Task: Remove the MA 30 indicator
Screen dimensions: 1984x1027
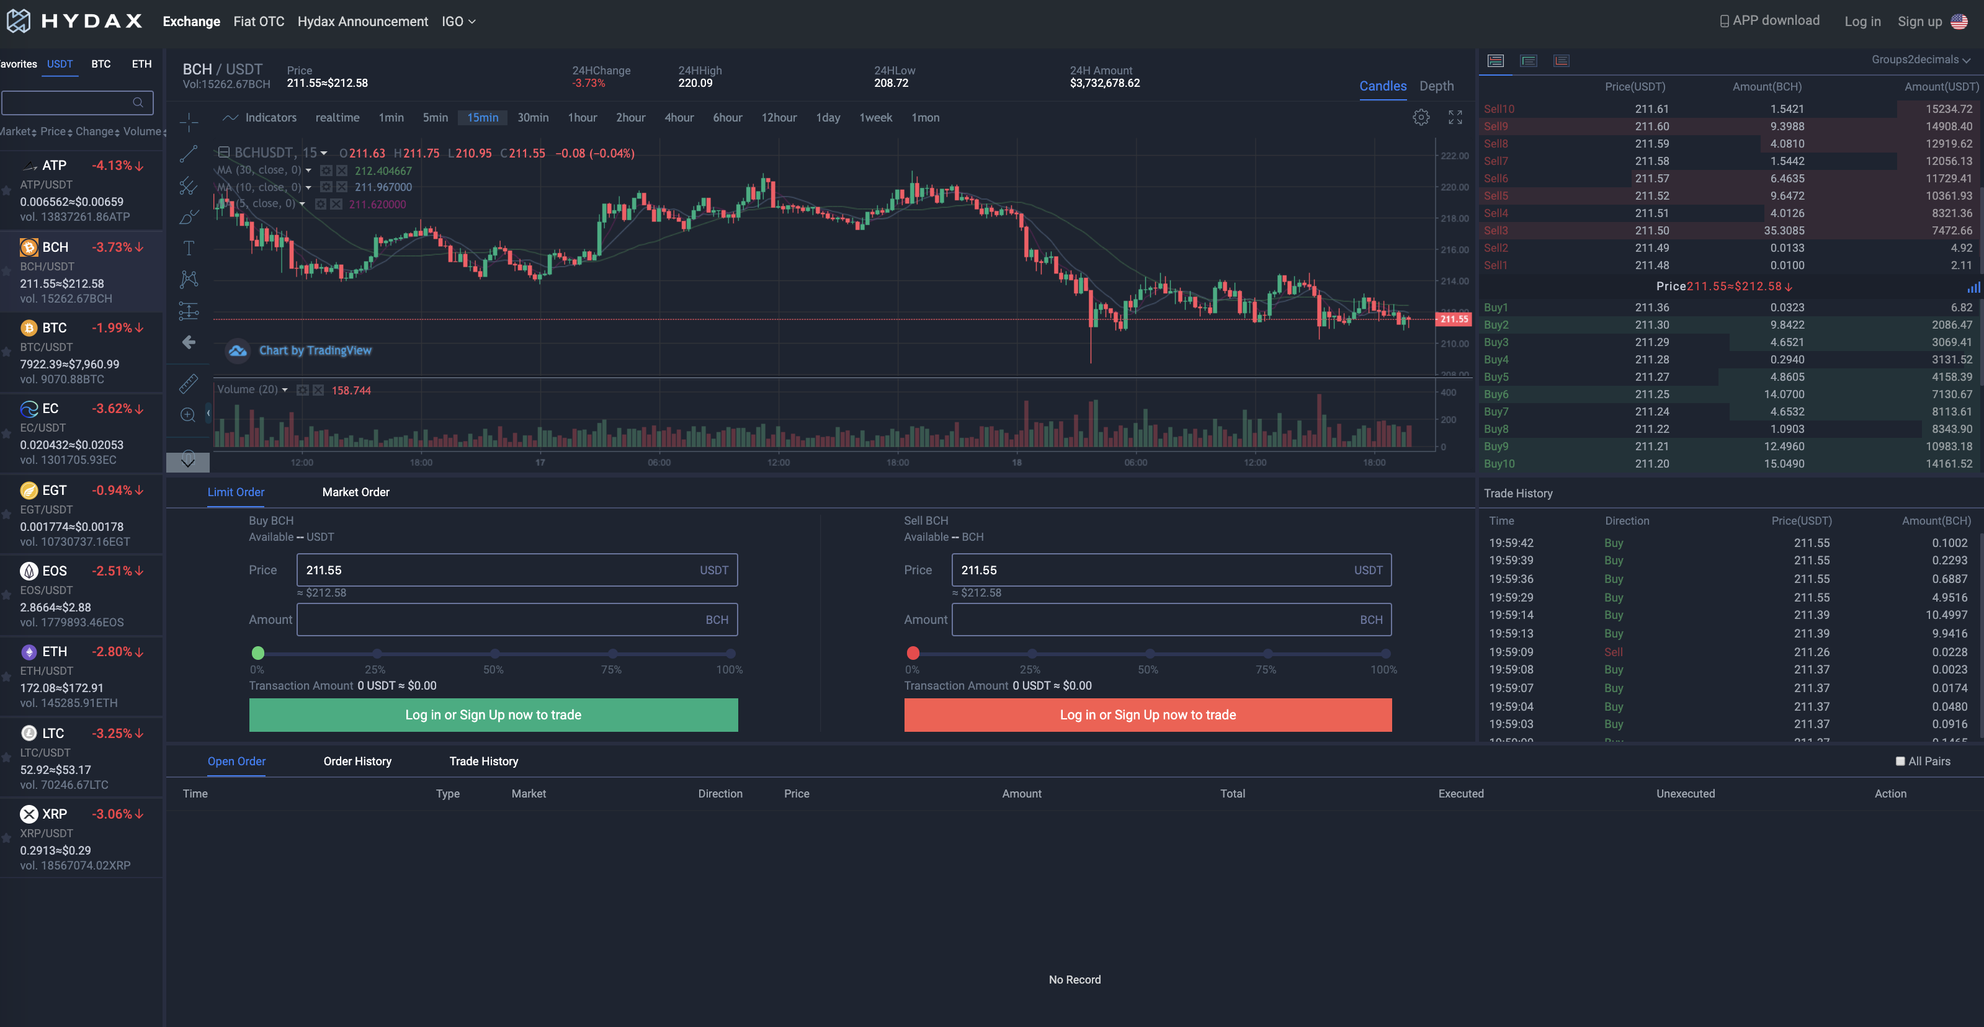Action: 341,170
